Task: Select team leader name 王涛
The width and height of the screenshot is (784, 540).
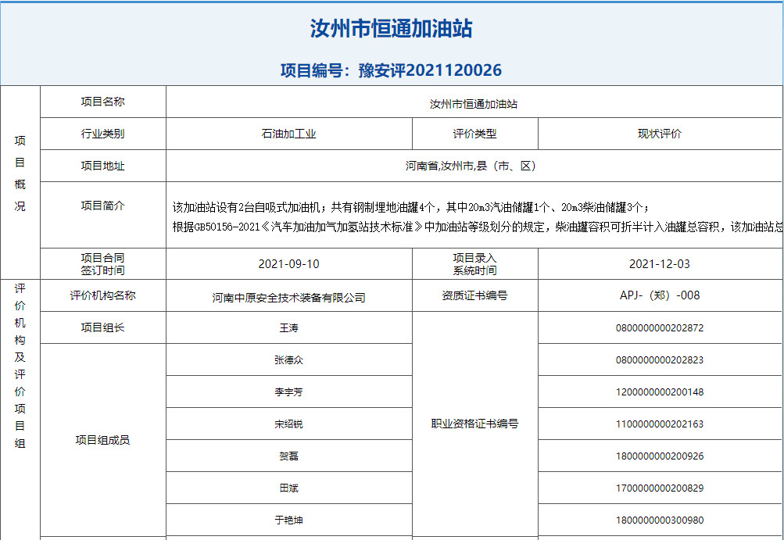Action: coord(289,328)
